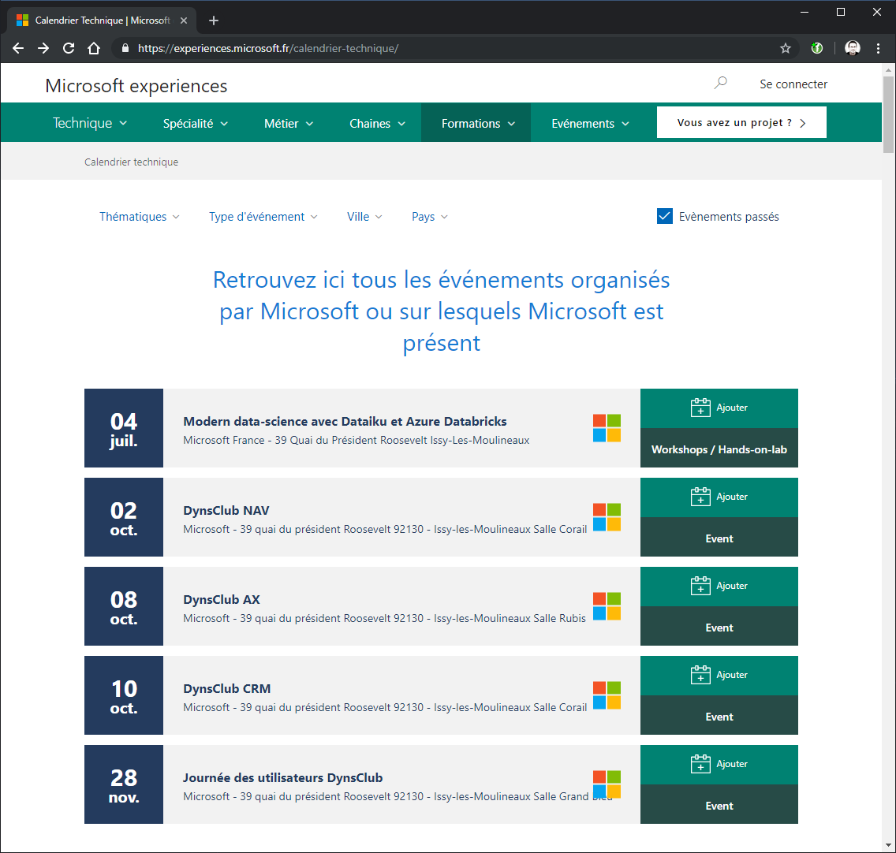Click the 04 juil. date tile
Screen dimensions: 896x853
point(123,428)
